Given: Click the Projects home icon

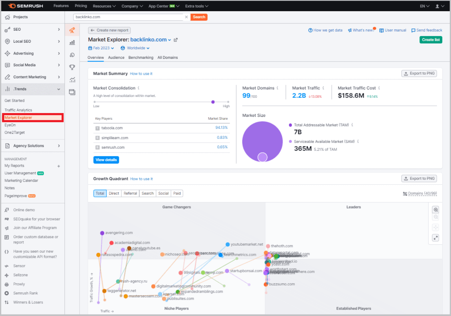Looking at the screenshot, I should (7, 17).
